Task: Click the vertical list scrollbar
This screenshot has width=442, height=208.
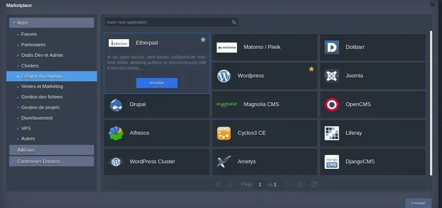Action: [x=431, y=103]
